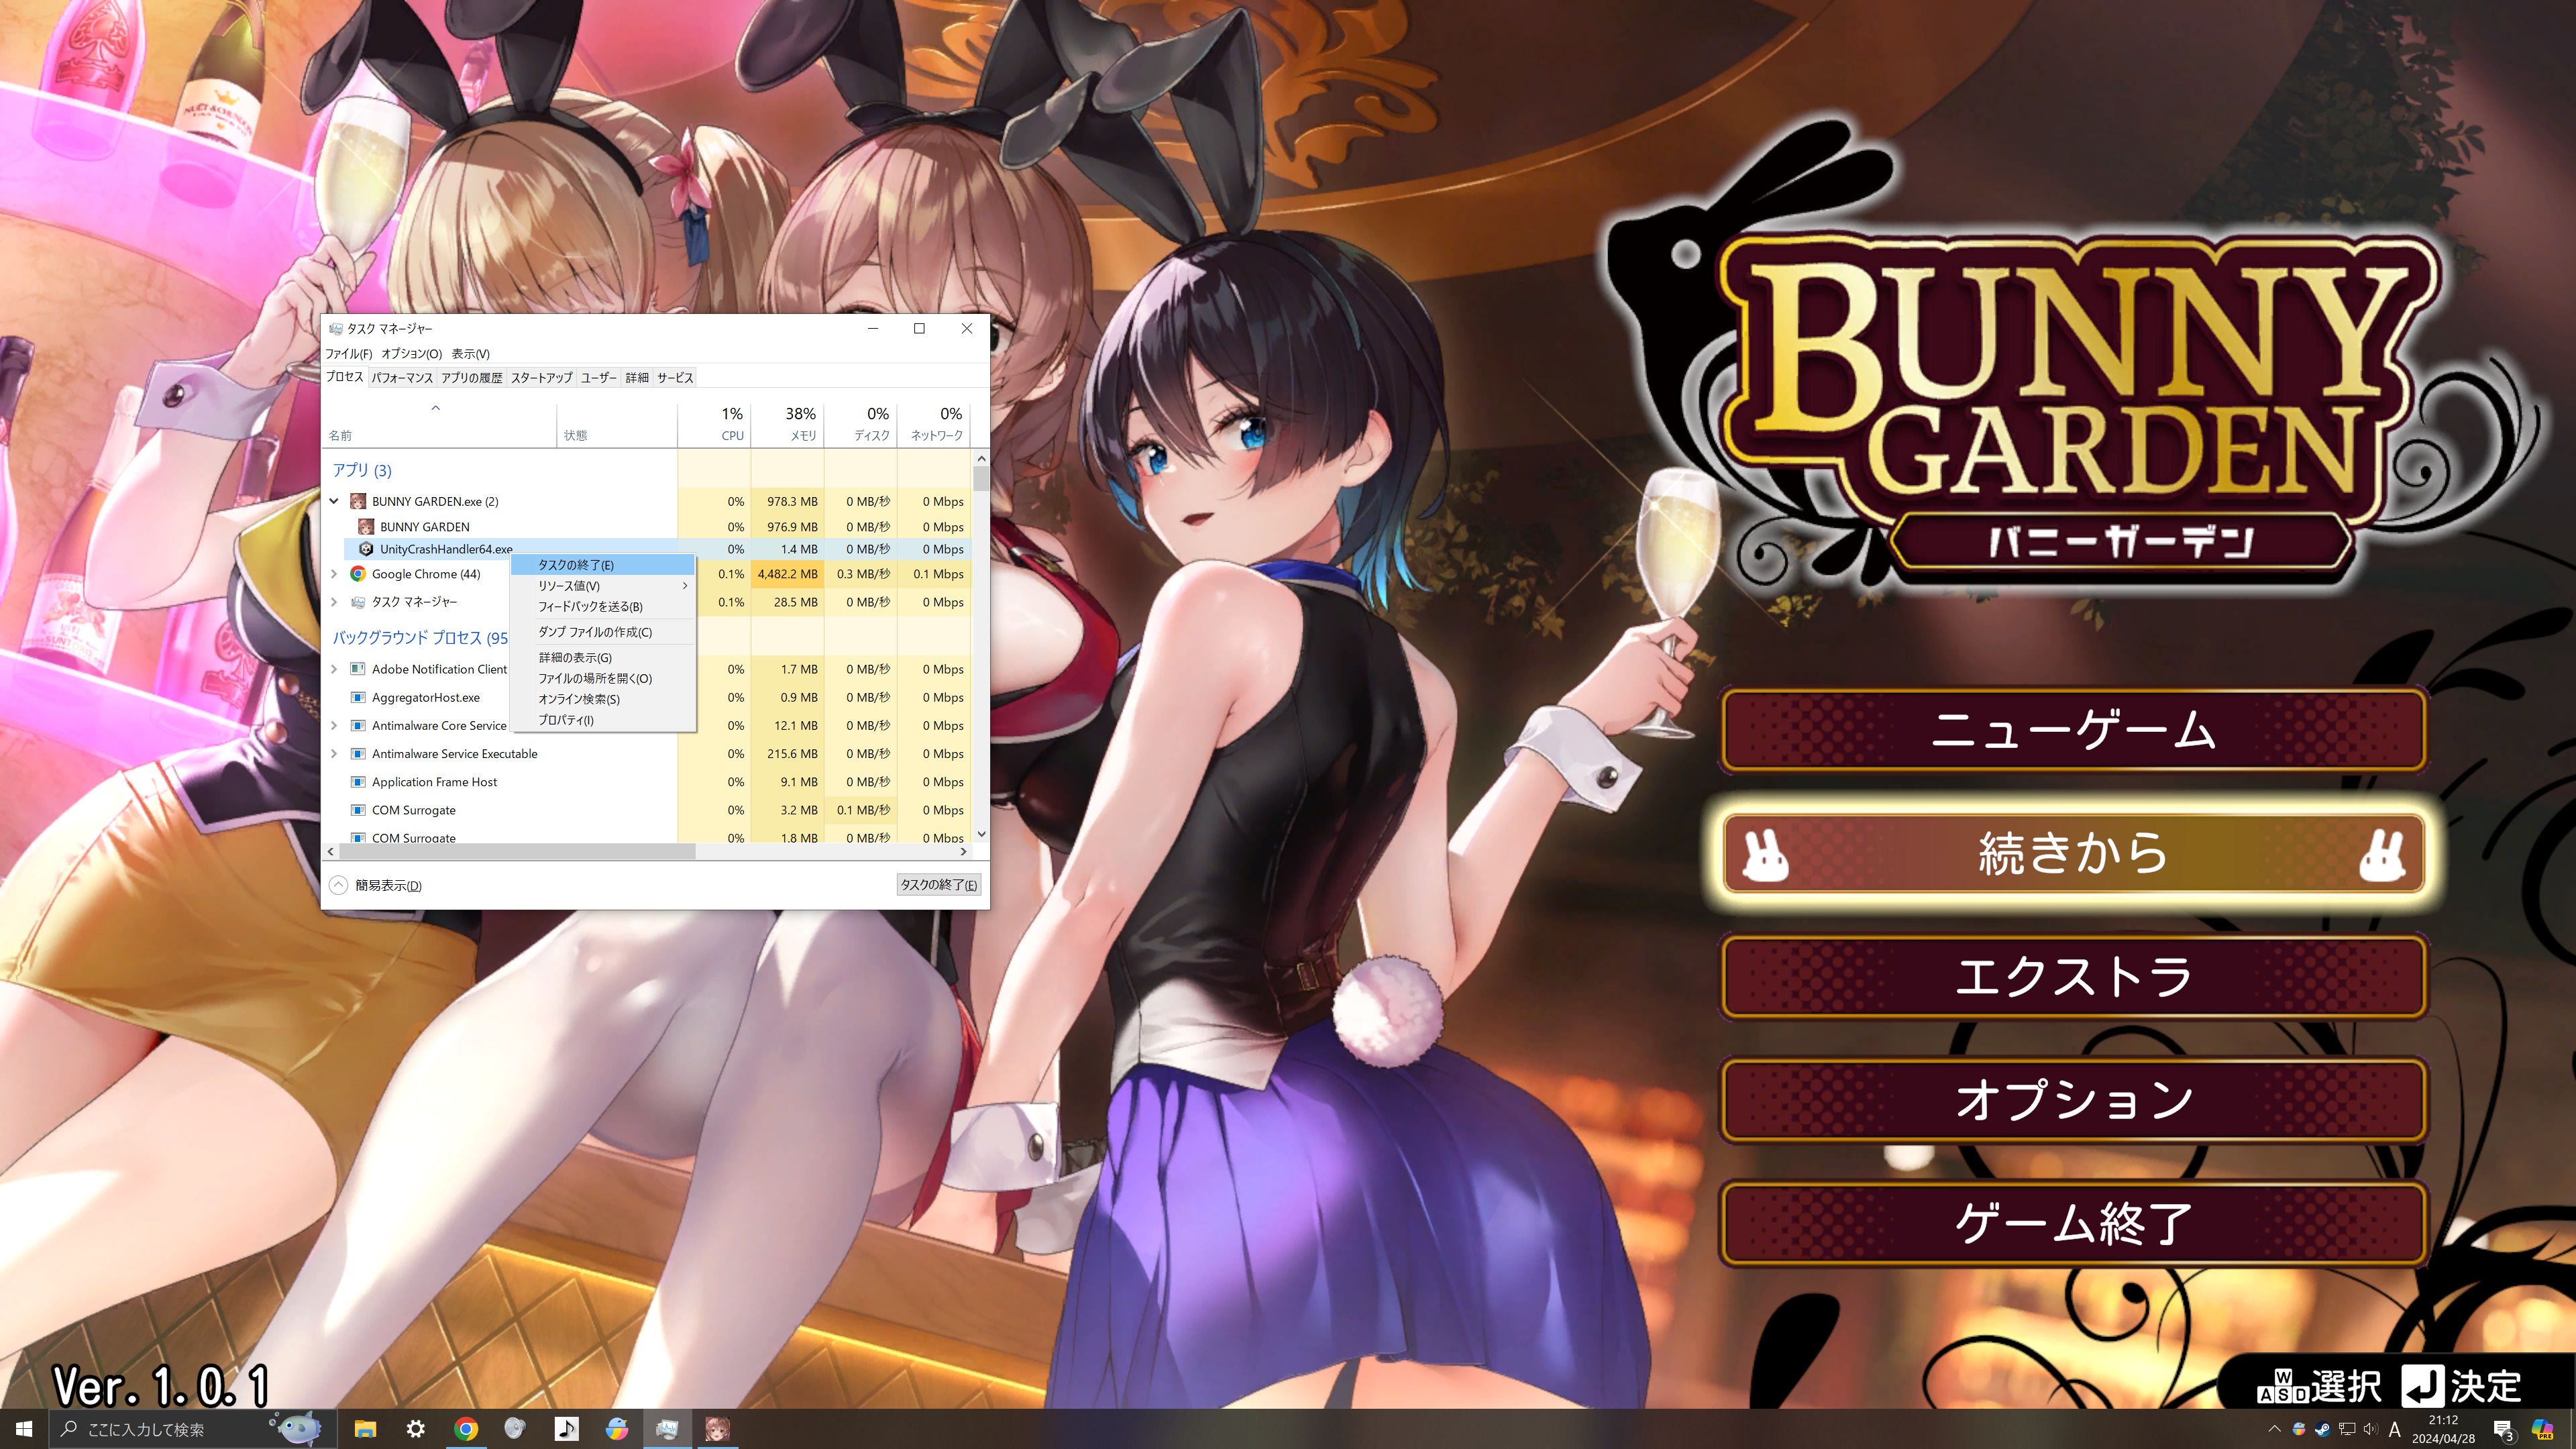Select ゲーム終了 in the game menu

click(x=2074, y=1223)
